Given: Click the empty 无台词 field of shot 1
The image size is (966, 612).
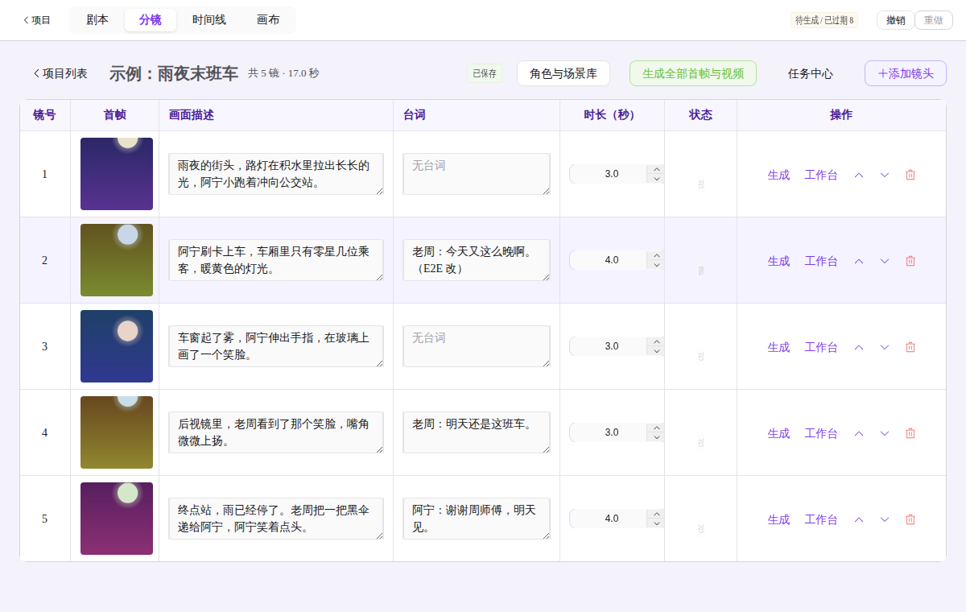Looking at the screenshot, I should [x=477, y=174].
